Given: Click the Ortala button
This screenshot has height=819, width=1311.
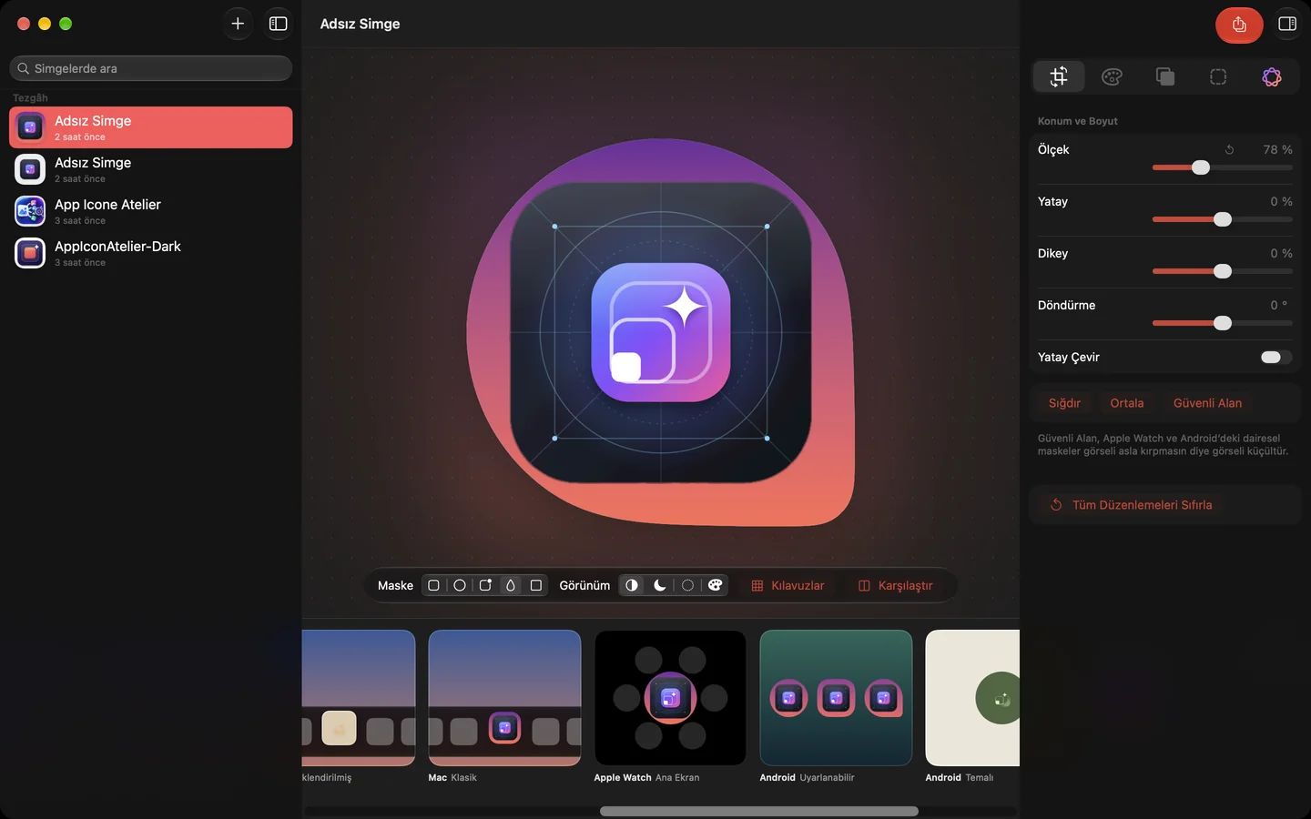Looking at the screenshot, I should tap(1127, 403).
